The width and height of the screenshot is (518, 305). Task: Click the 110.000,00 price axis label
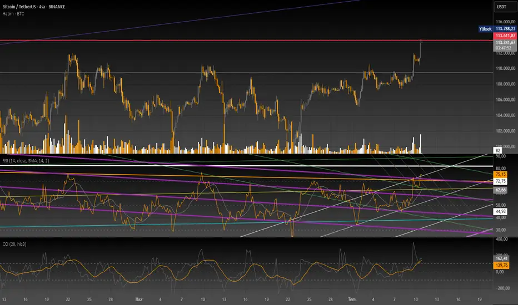coord(505,69)
